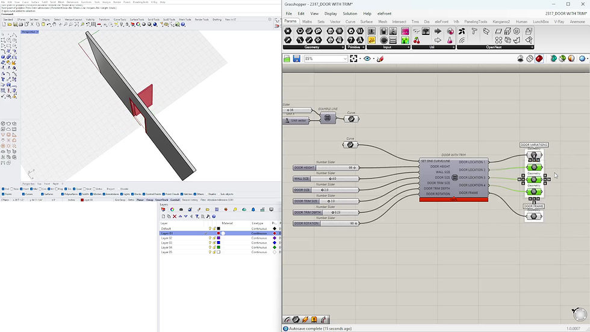Viewport: 590px width, 332px height.
Task: Select the Layer 04 row
Action: pos(220,247)
